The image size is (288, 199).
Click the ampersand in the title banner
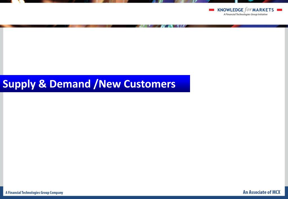pyautogui.click(x=43, y=84)
